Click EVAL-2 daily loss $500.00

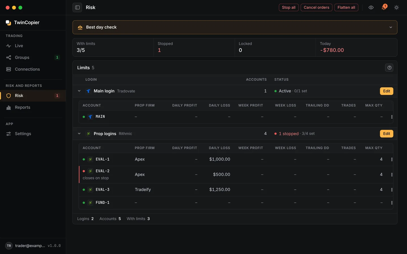pos(222,175)
